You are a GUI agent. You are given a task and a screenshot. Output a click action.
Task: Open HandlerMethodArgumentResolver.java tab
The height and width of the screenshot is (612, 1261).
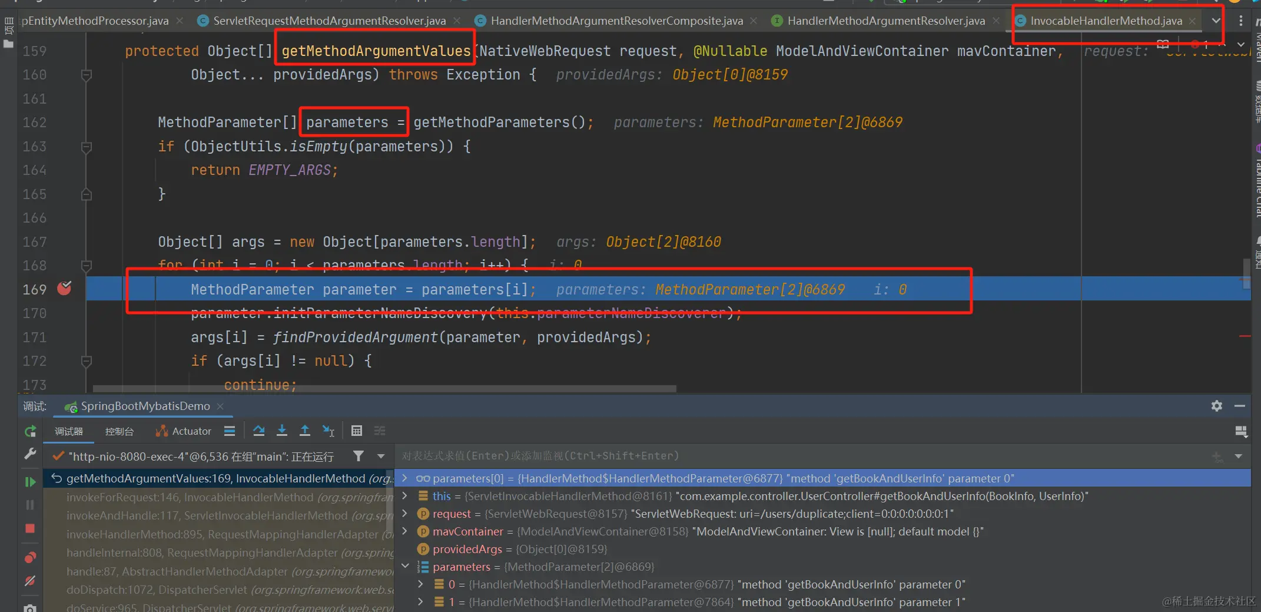click(886, 21)
